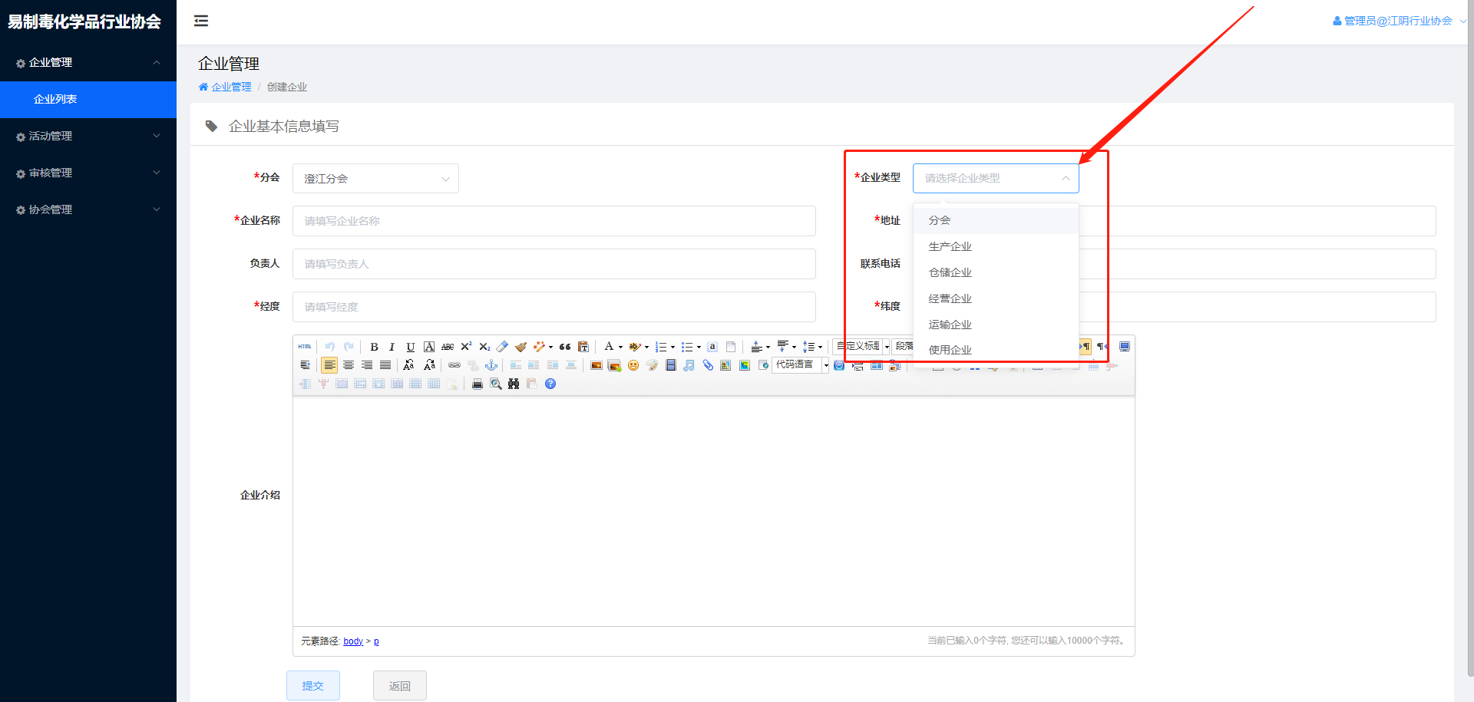1474x702 pixels.
Task: Choose 经营企业 option
Action: 996,298
